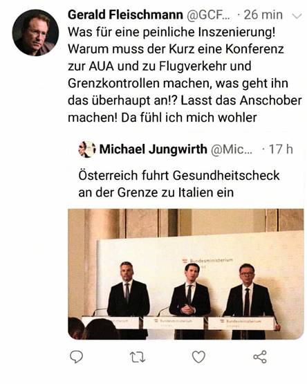The height and width of the screenshot is (384, 307).
Task: Share the tweet via share icon
Action: [260, 356]
